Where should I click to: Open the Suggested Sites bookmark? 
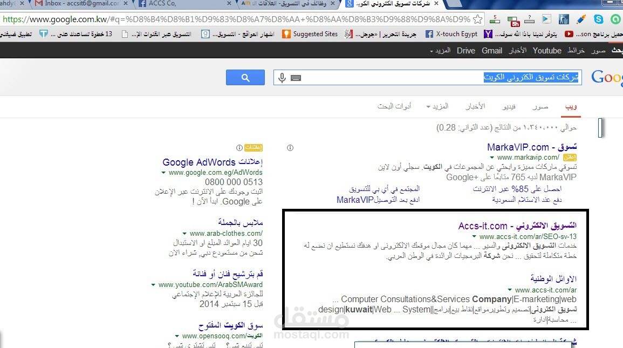(310, 34)
